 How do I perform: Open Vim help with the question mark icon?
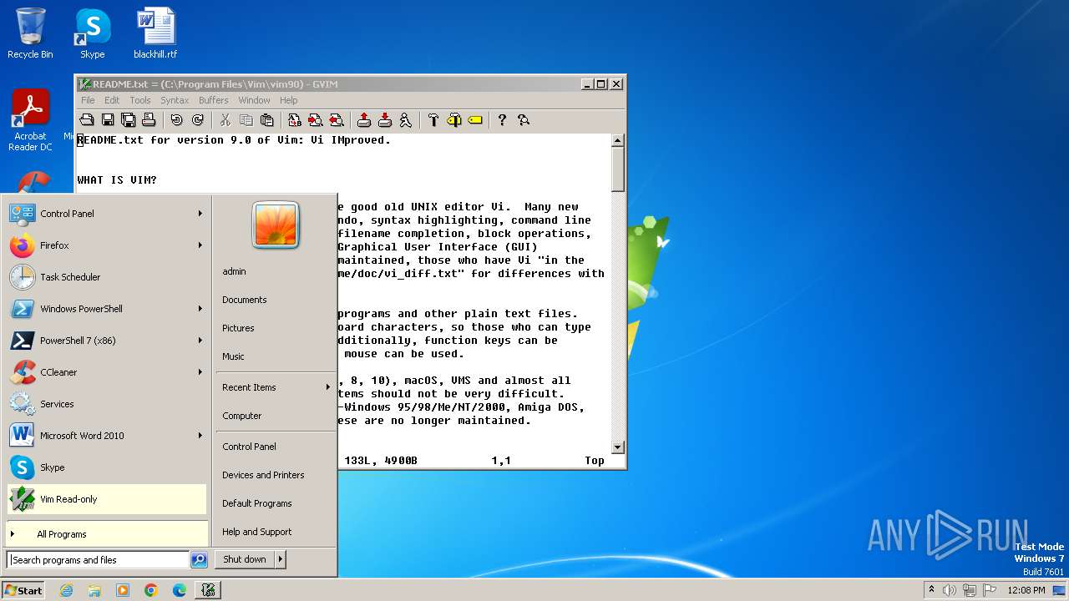(x=502, y=120)
